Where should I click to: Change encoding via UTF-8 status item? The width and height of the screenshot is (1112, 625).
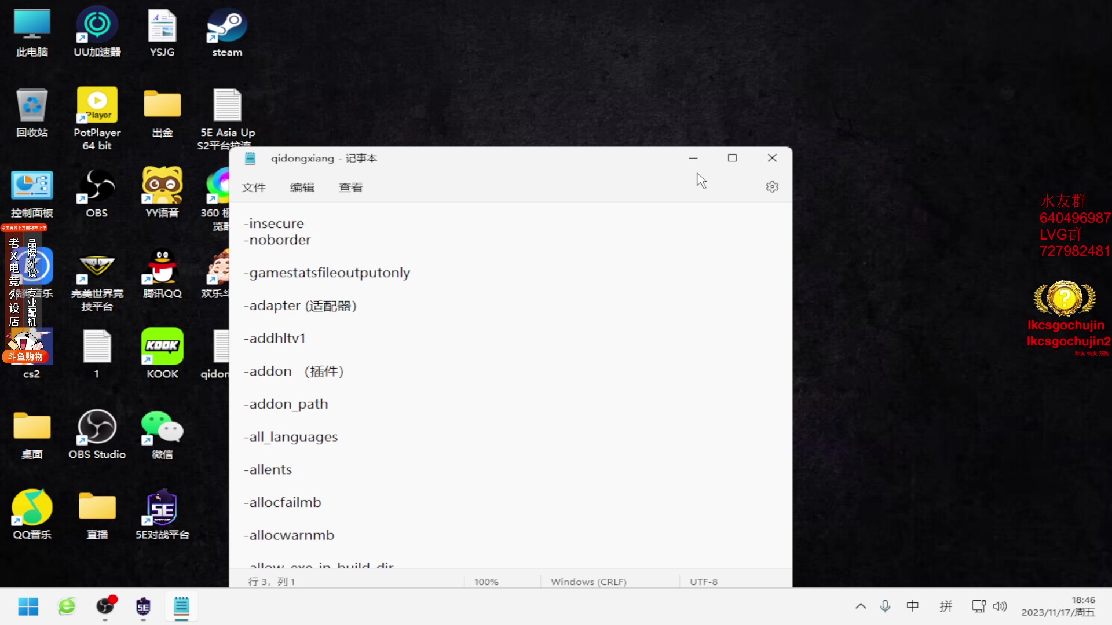click(x=703, y=582)
